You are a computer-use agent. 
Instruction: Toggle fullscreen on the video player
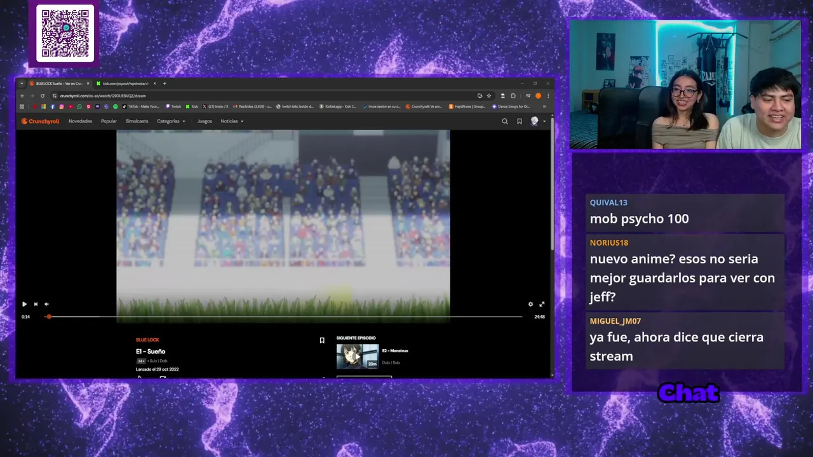[x=542, y=304]
